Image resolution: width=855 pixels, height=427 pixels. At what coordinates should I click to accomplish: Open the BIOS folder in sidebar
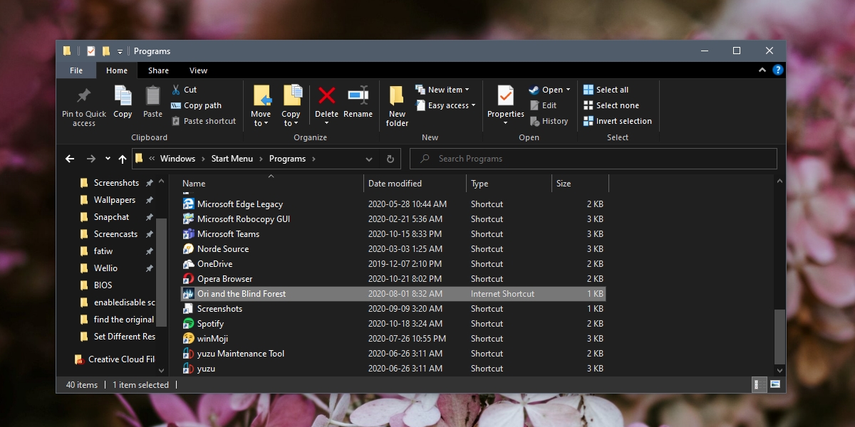[x=103, y=285]
